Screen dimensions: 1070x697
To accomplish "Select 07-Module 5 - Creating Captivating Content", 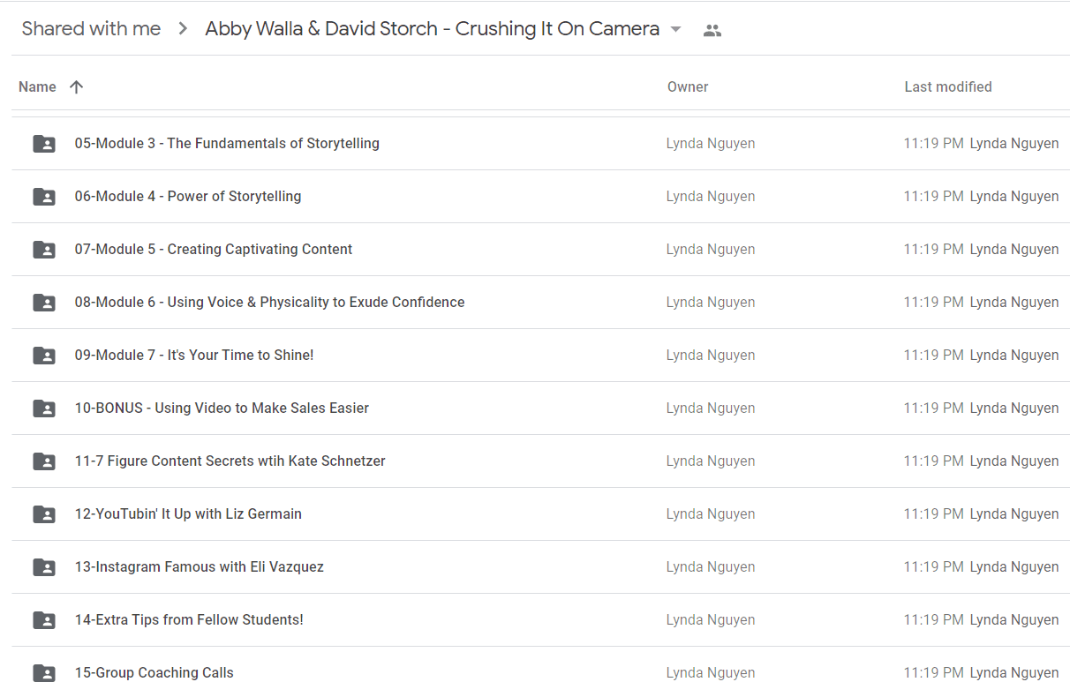I will coord(214,249).
